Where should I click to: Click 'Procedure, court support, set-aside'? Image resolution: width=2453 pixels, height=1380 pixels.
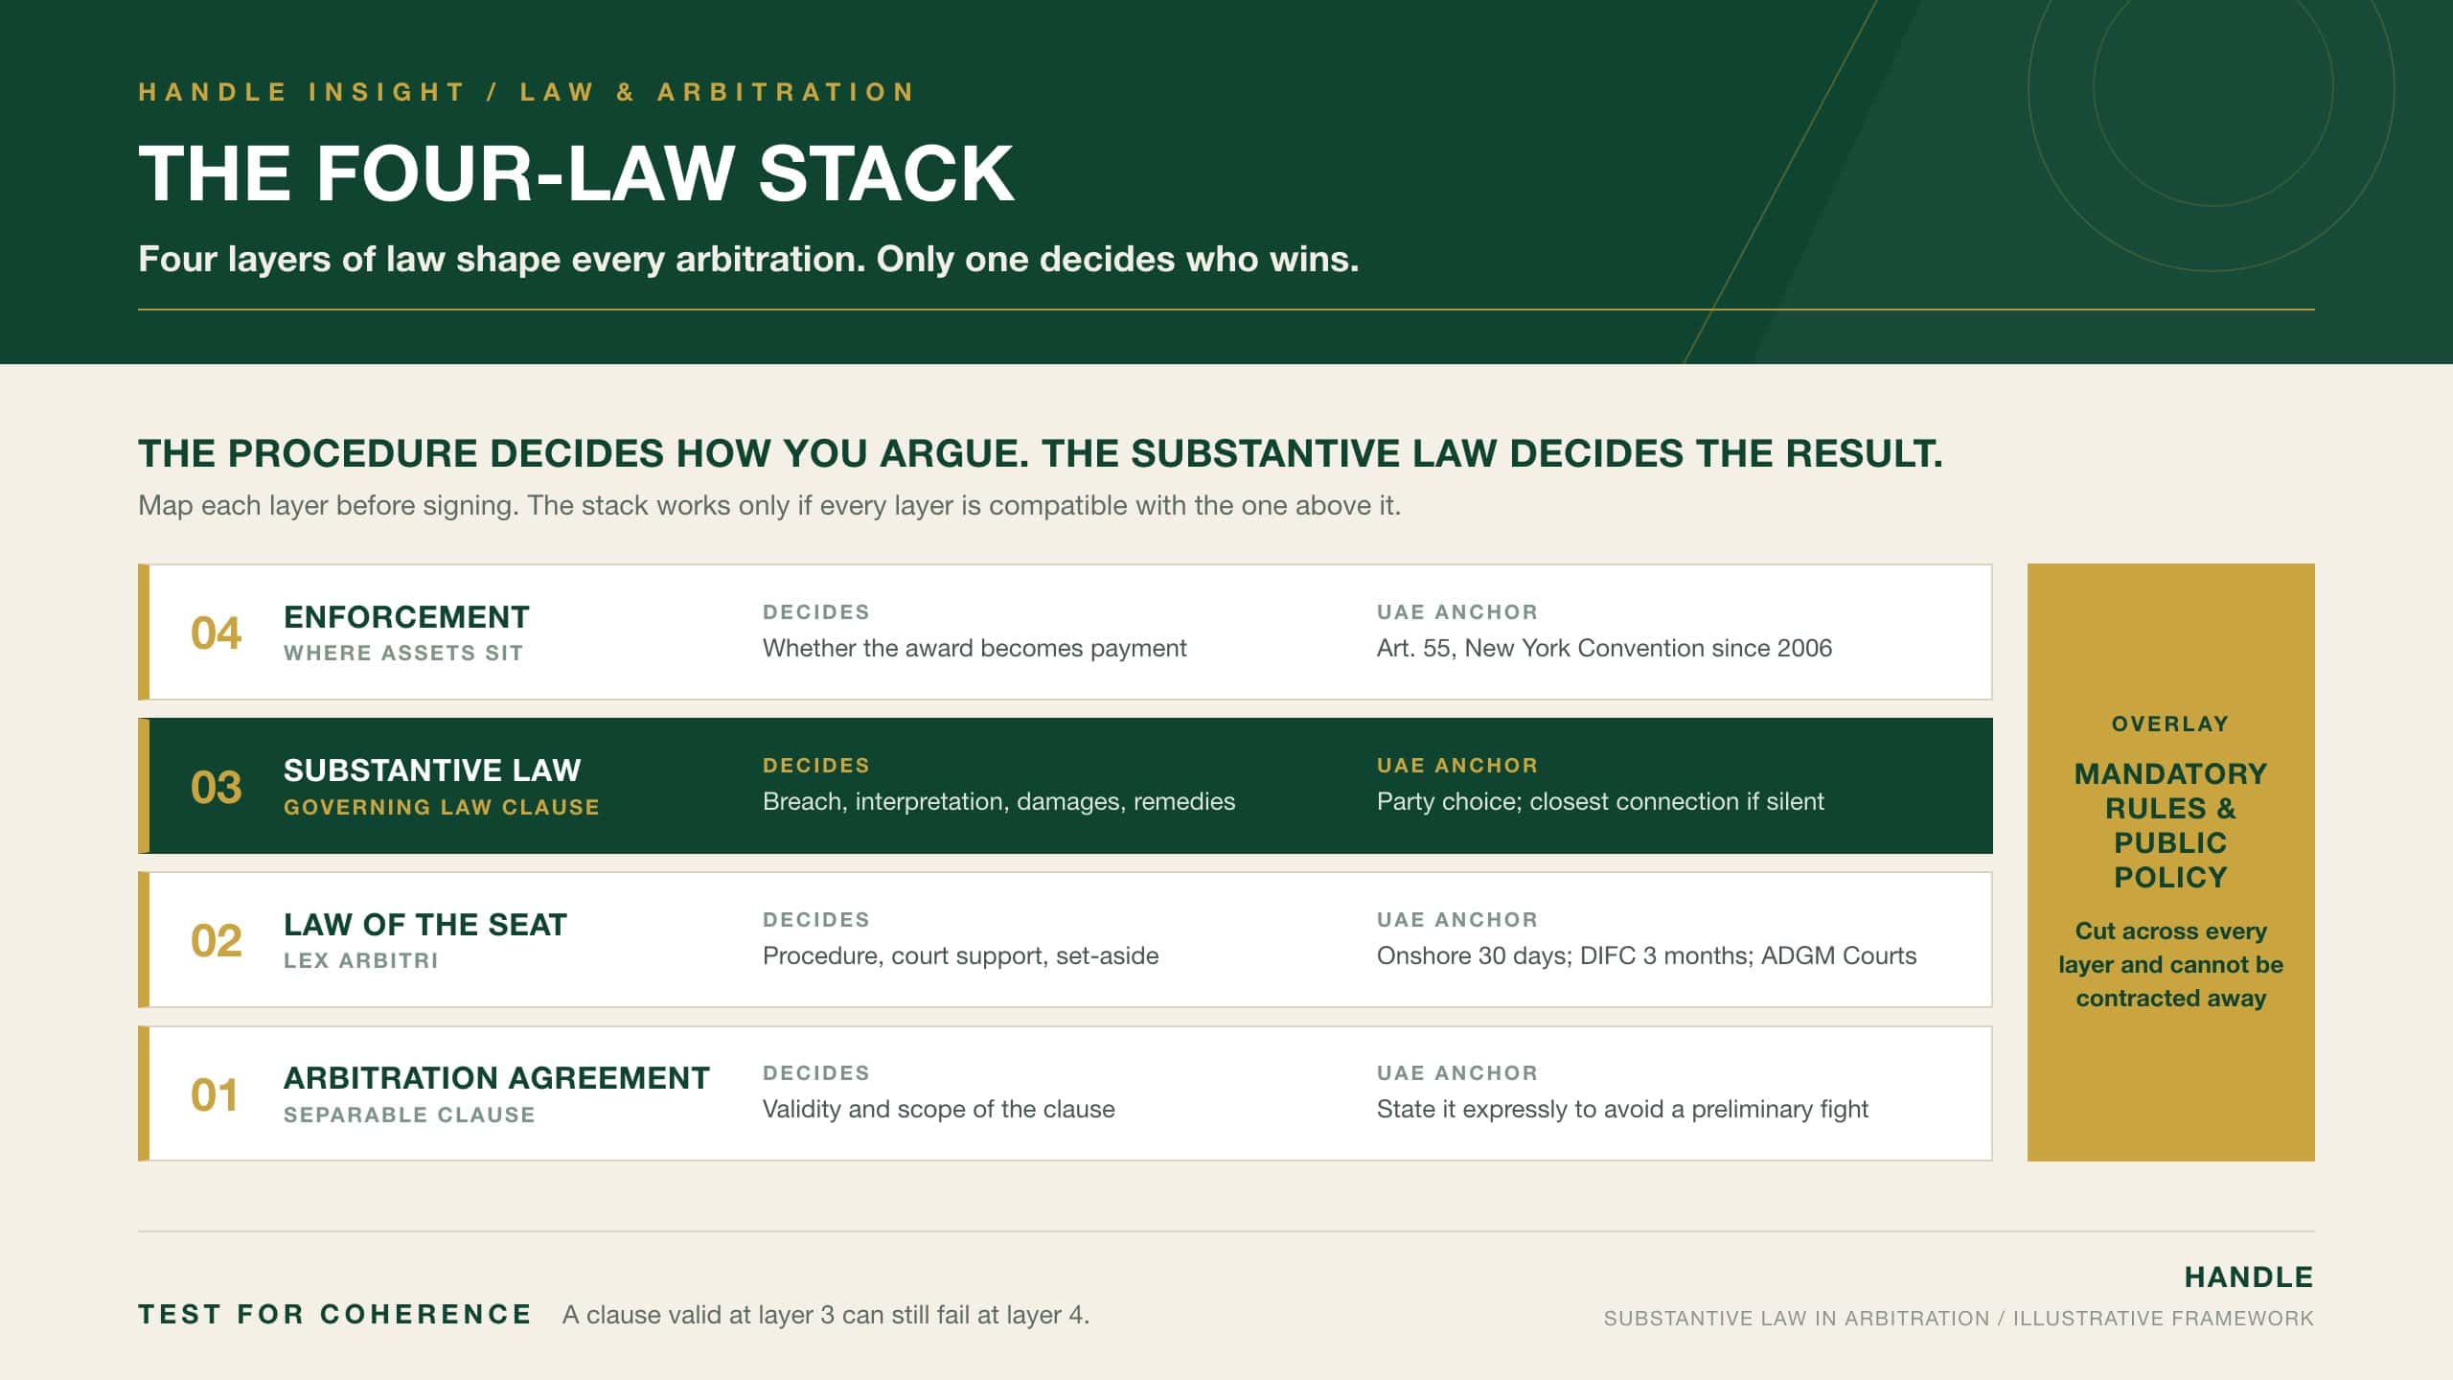coord(960,956)
